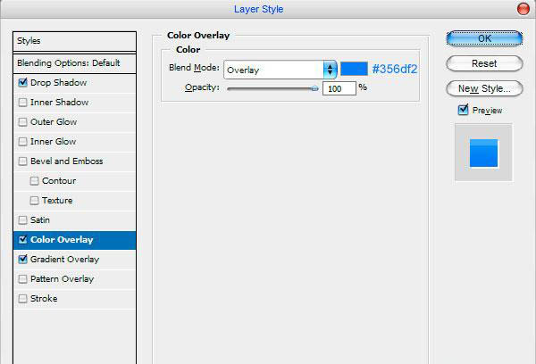536x364 pixels.
Task: Select the Color Overlay row label
Action: point(62,240)
